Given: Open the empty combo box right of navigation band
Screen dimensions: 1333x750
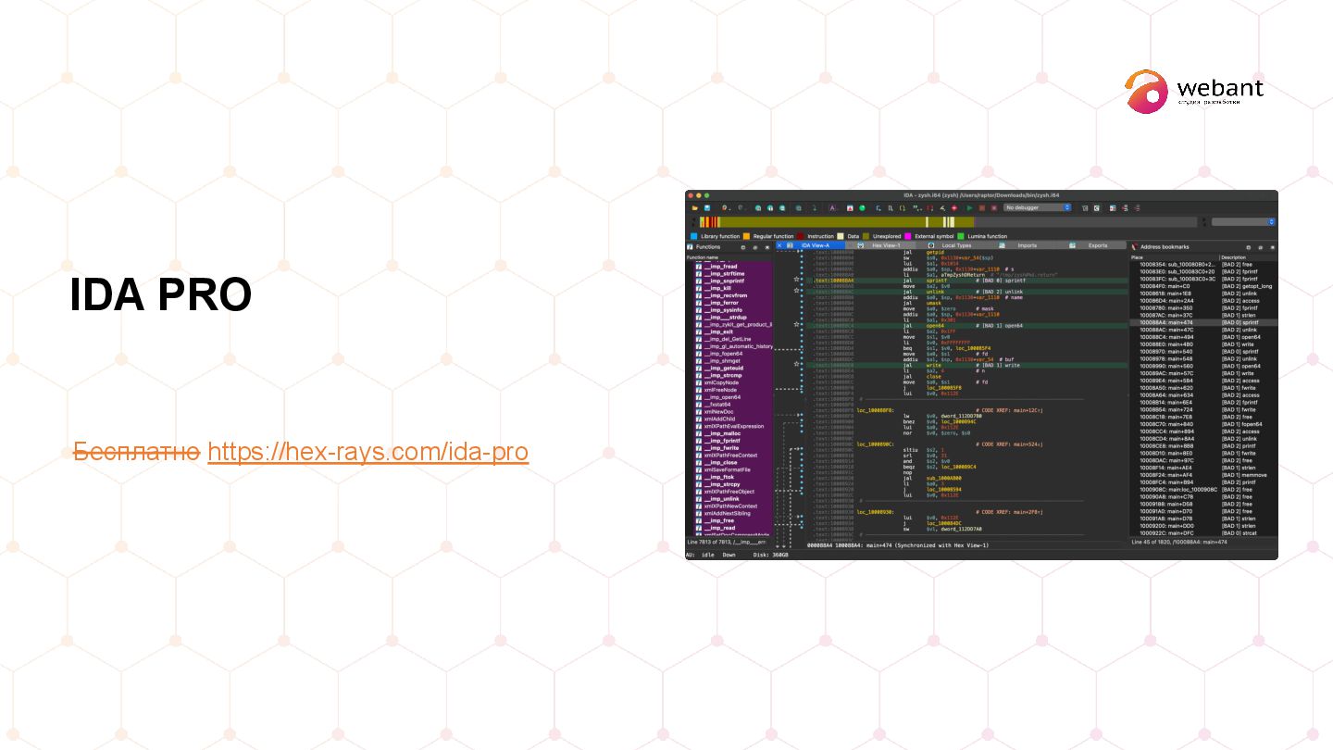Looking at the screenshot, I should [x=1243, y=221].
